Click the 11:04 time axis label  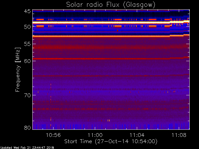pyautogui.click(x=137, y=135)
